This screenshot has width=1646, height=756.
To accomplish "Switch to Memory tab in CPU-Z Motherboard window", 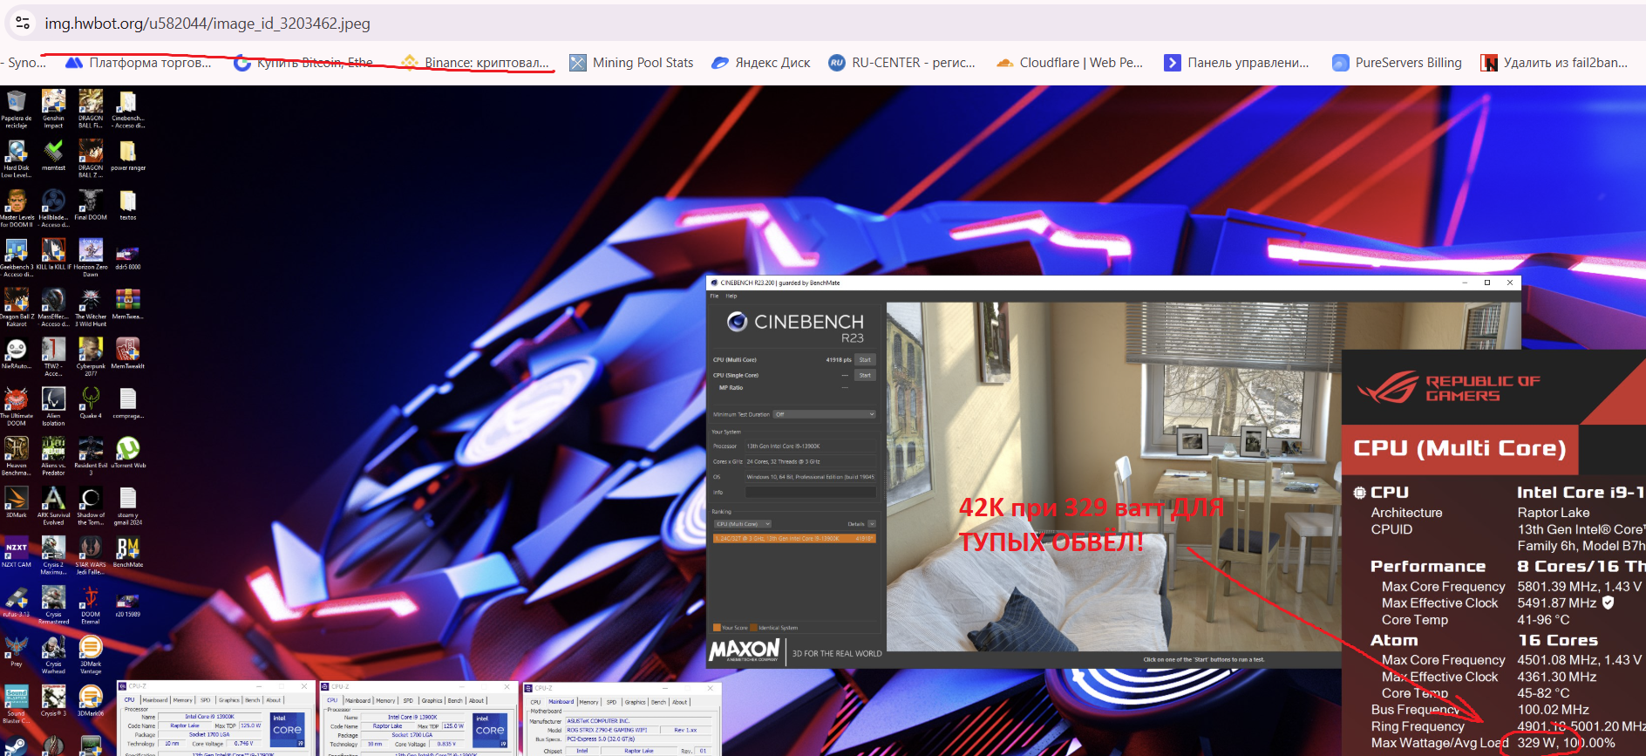I will click(x=589, y=702).
